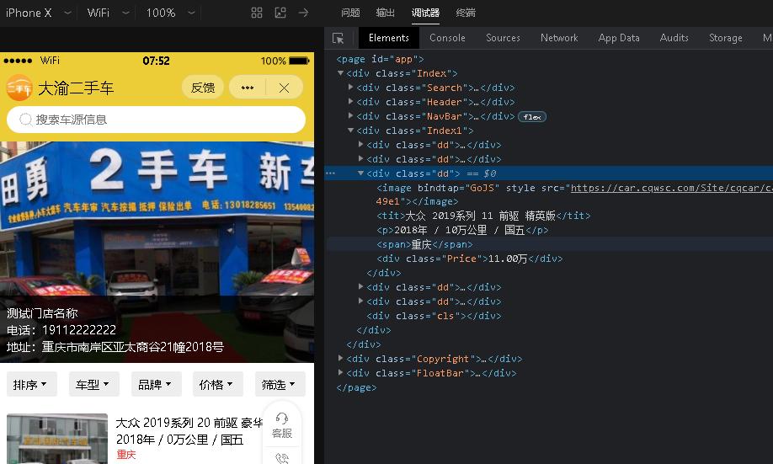
Task: Tap the 大渝二手车 orange logo icon
Action: [x=19, y=88]
